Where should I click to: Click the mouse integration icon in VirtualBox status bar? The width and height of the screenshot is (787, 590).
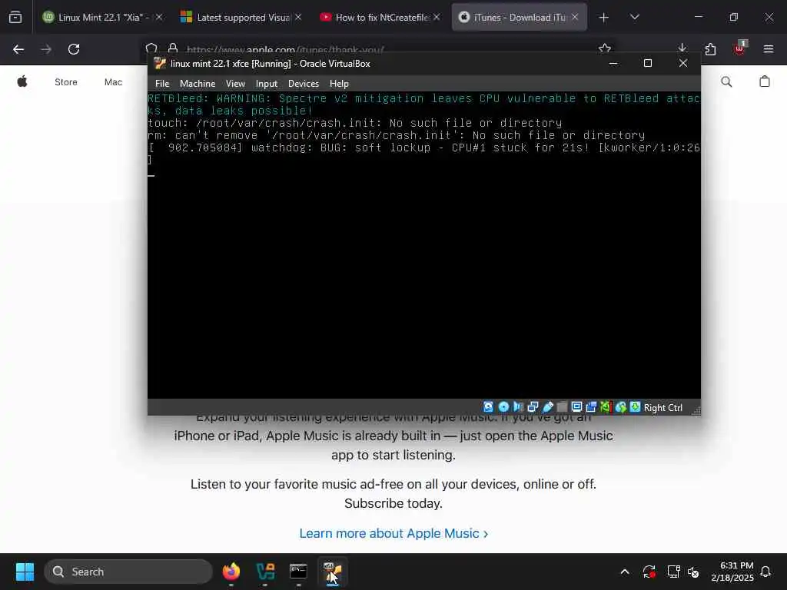[x=621, y=407]
